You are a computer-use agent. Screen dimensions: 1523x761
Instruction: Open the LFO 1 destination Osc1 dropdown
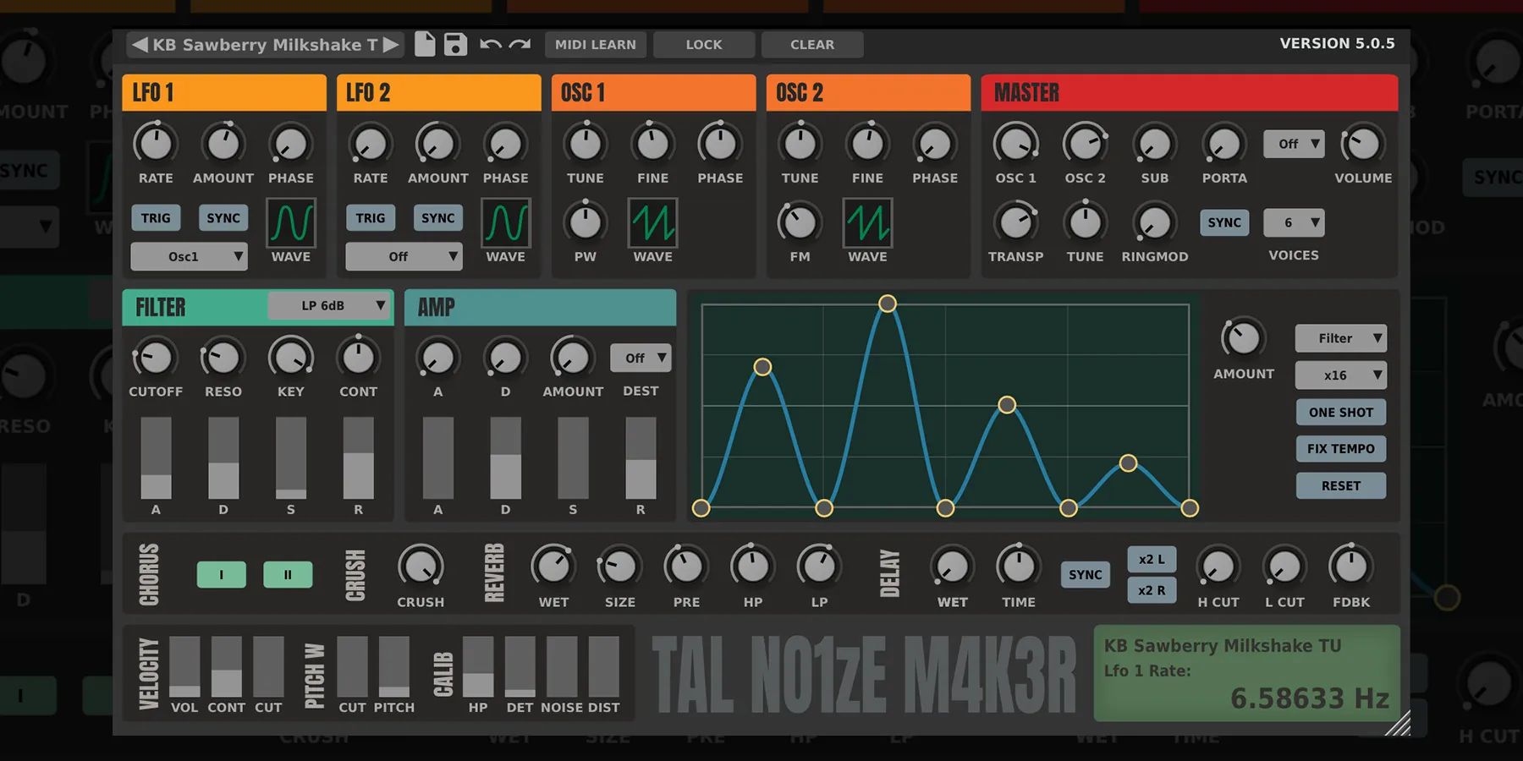[x=189, y=256]
